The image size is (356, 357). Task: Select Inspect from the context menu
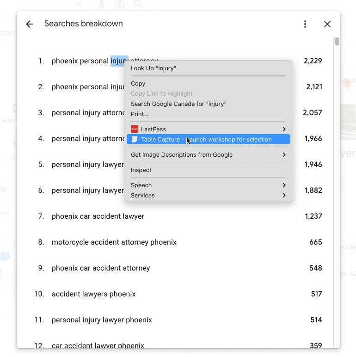[141, 170]
